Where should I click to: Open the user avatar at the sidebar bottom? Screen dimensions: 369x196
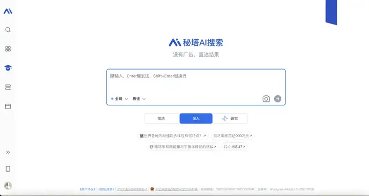click(x=8, y=185)
